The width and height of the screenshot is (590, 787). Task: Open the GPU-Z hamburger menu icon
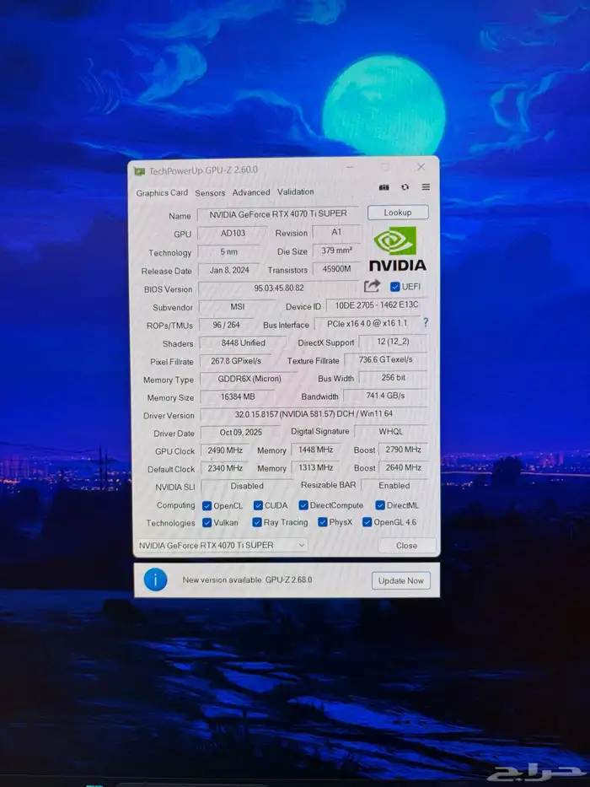(x=426, y=186)
